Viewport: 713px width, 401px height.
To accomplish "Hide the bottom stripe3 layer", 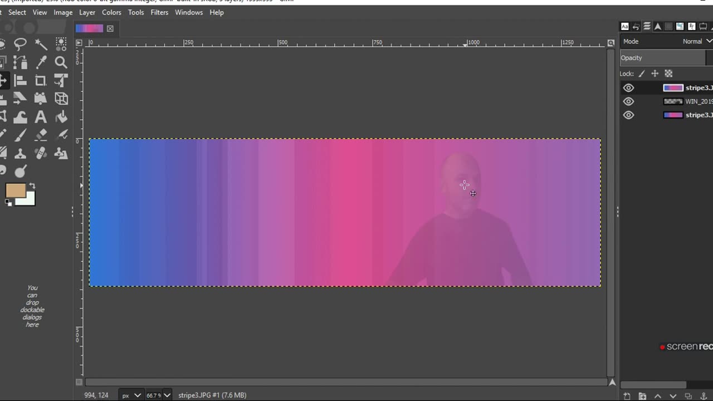I will [628, 115].
